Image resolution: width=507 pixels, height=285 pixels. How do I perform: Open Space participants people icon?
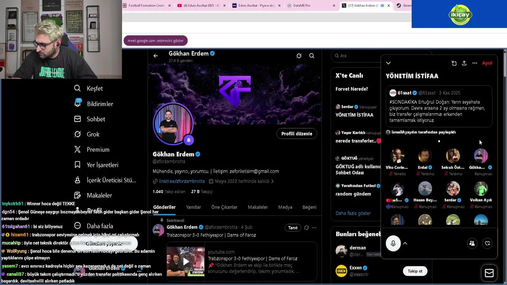coord(472,243)
